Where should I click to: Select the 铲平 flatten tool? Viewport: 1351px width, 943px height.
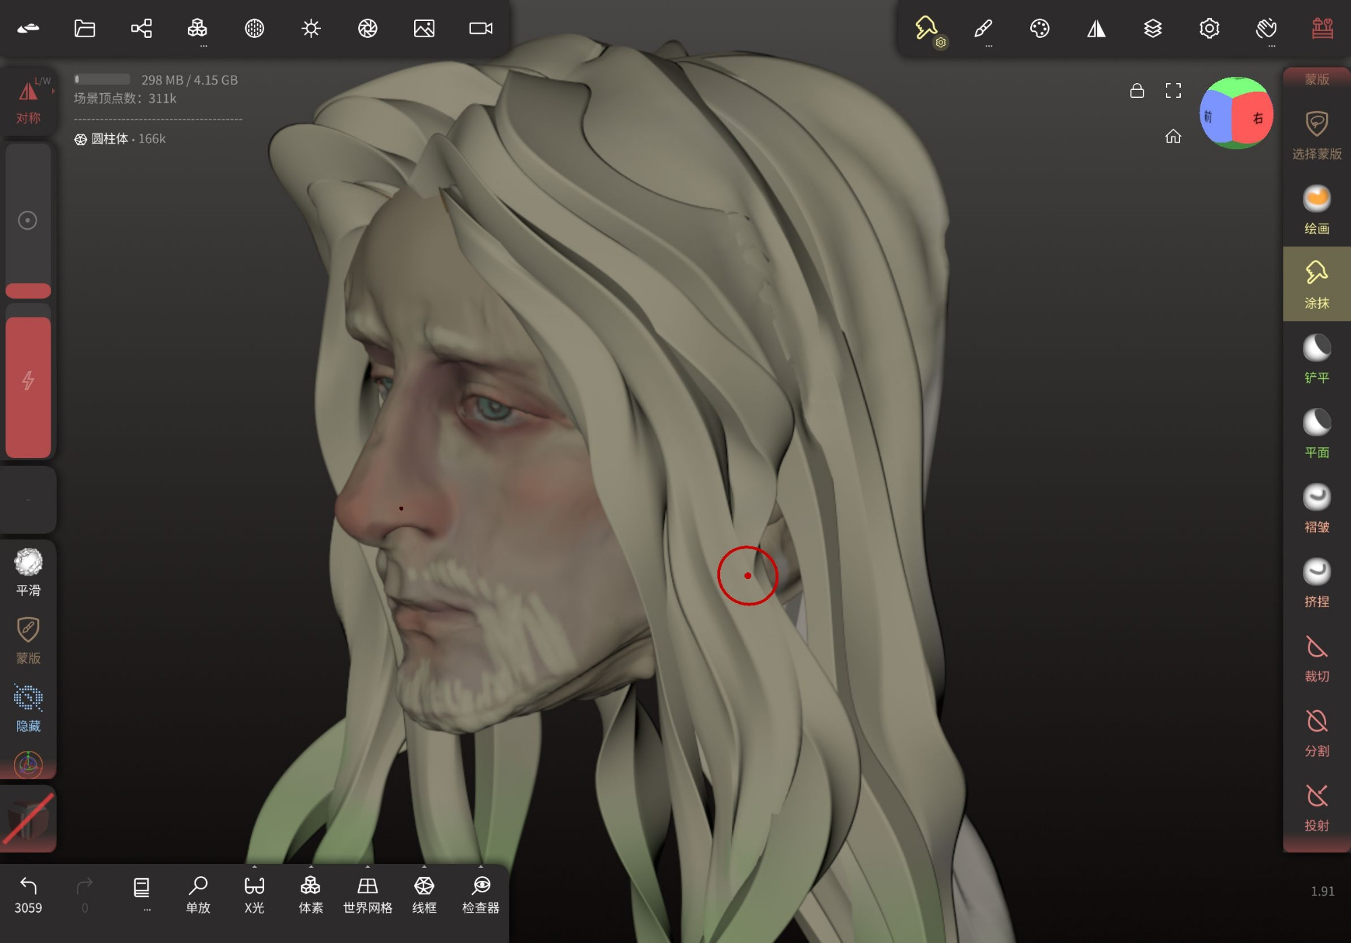[x=1317, y=359]
